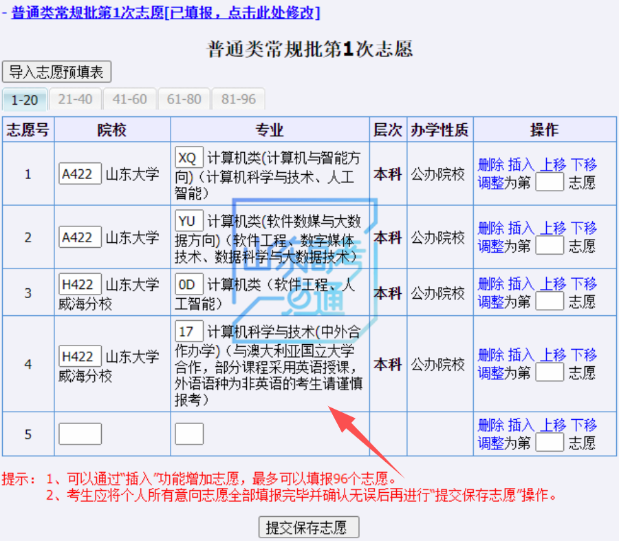Click 插入 link in volunteer row 2

pos(521,228)
